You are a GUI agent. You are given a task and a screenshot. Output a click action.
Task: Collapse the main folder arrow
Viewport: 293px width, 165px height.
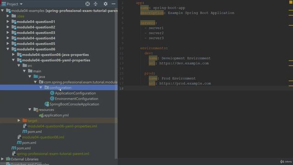(24, 71)
